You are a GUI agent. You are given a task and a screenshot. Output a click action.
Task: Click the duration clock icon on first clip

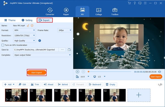pos(14,99)
